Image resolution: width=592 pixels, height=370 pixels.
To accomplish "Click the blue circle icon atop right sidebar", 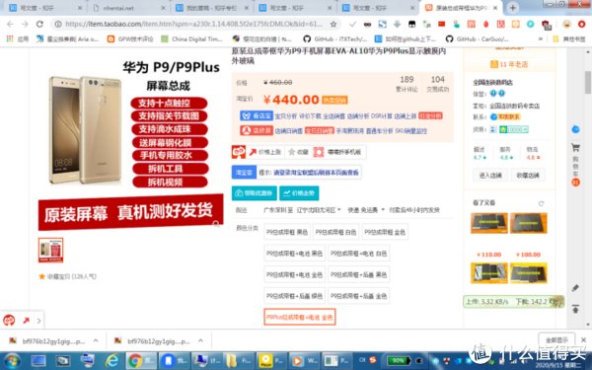I will (575, 129).
